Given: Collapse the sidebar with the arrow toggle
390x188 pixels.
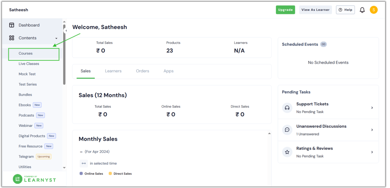Looking at the screenshot, I should (x=66, y=30).
